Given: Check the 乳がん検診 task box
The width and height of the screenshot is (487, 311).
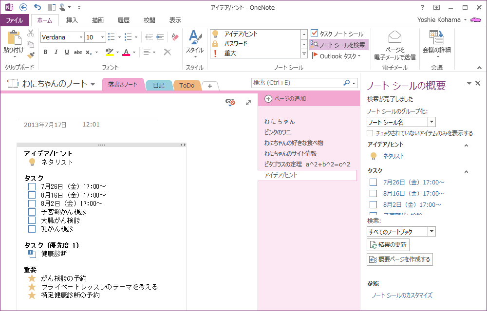Looking at the screenshot, I should point(32,229).
